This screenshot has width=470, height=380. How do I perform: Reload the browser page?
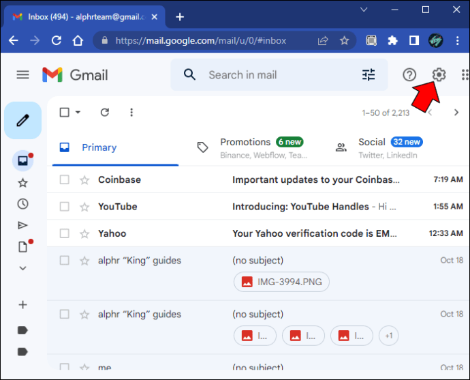pos(57,40)
